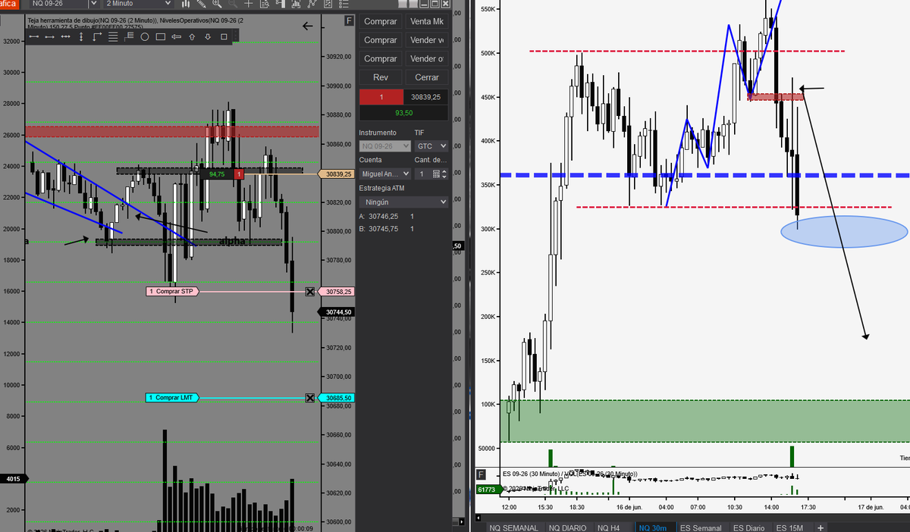Select the ray drawing tool
The width and height of the screenshot is (910, 532).
(x=50, y=36)
